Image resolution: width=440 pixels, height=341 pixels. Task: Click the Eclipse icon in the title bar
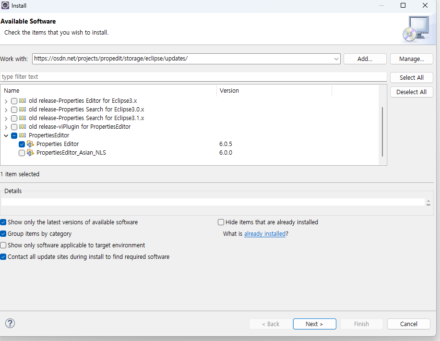click(5, 5)
